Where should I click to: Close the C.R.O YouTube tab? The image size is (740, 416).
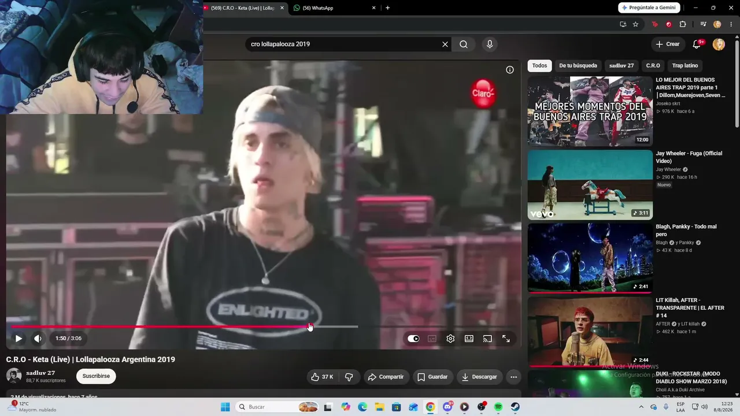282,8
